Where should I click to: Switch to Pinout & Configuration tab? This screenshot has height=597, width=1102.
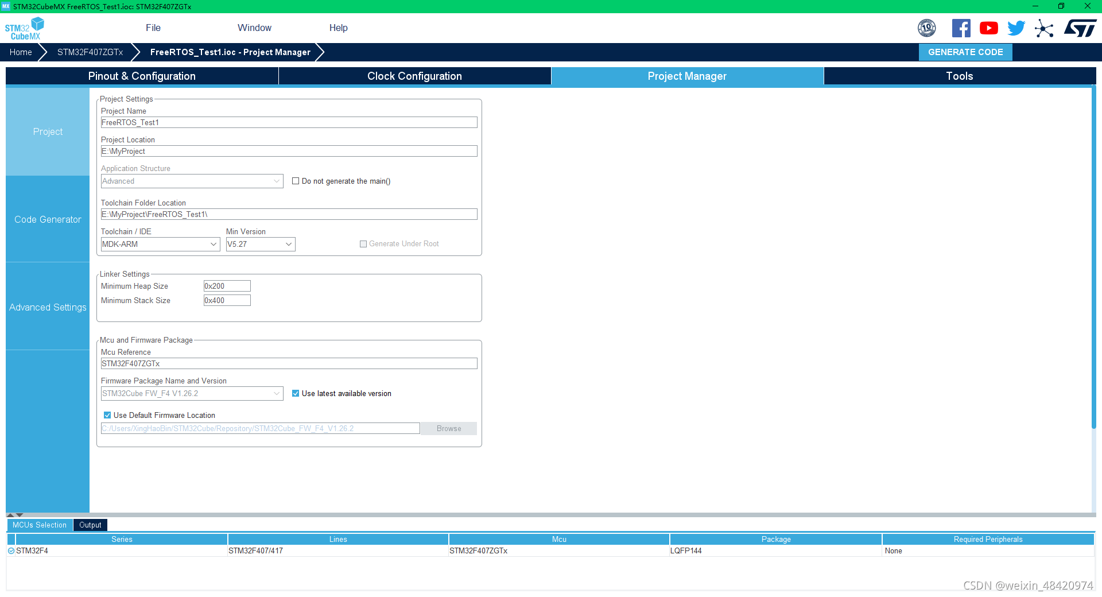(142, 76)
